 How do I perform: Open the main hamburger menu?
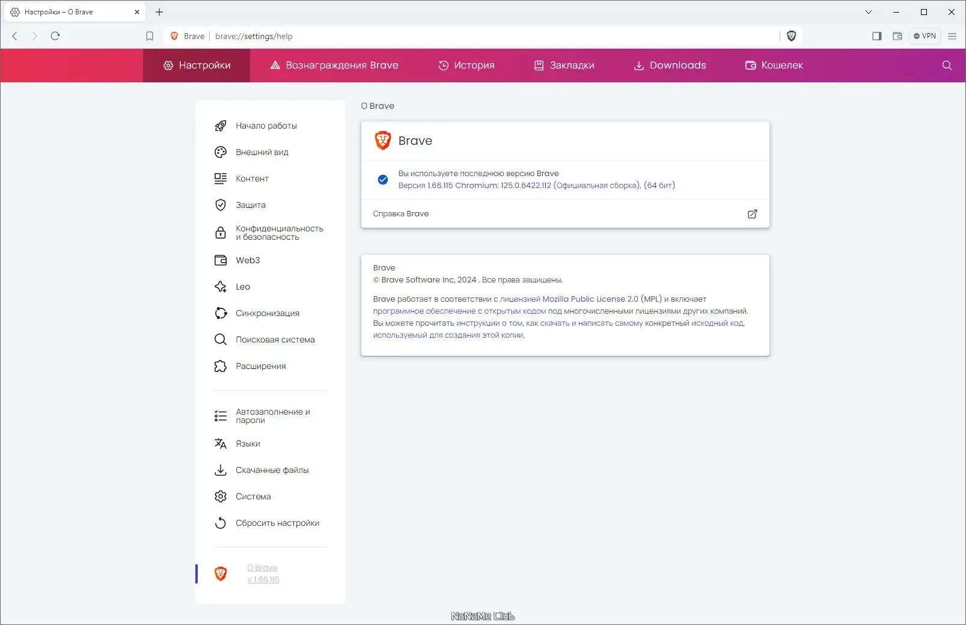click(952, 36)
